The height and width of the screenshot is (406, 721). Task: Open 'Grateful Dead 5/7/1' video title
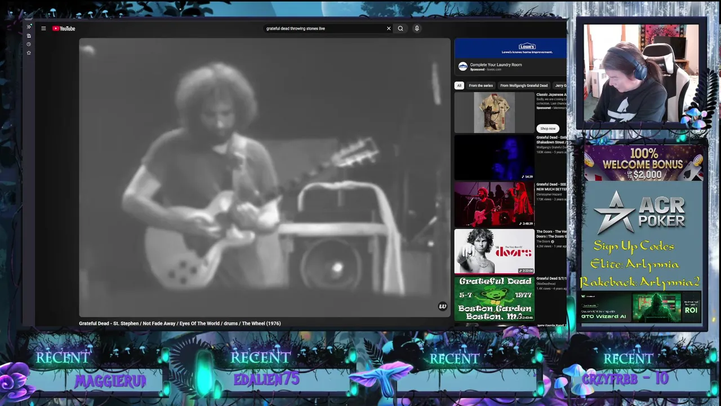coord(551,279)
